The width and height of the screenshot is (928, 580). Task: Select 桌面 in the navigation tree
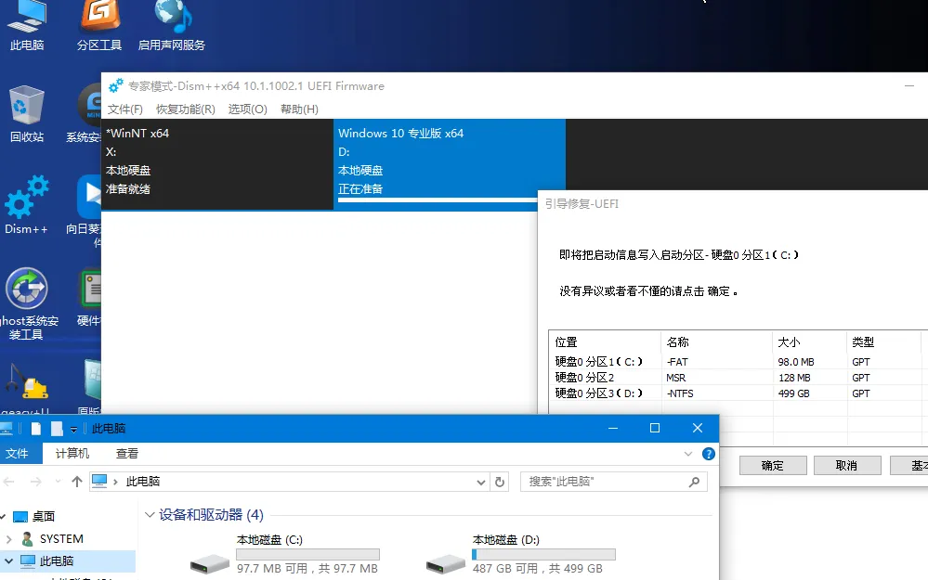[44, 517]
